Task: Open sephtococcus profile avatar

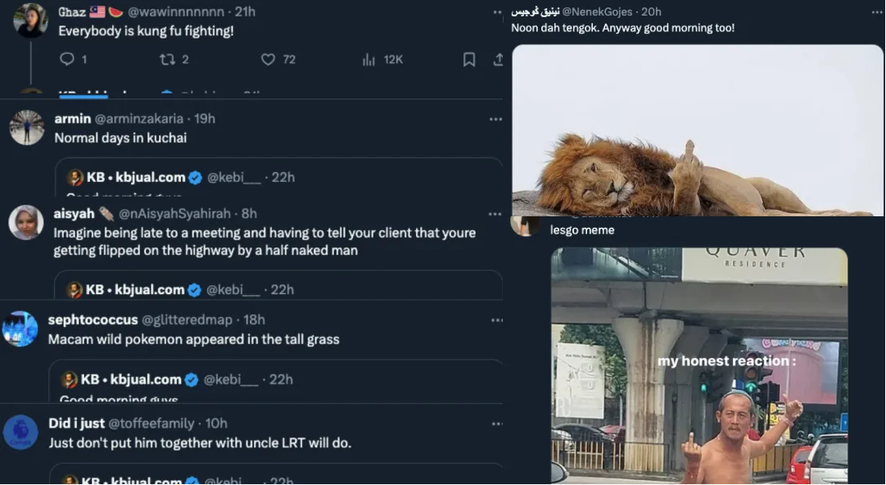Action: [20, 329]
